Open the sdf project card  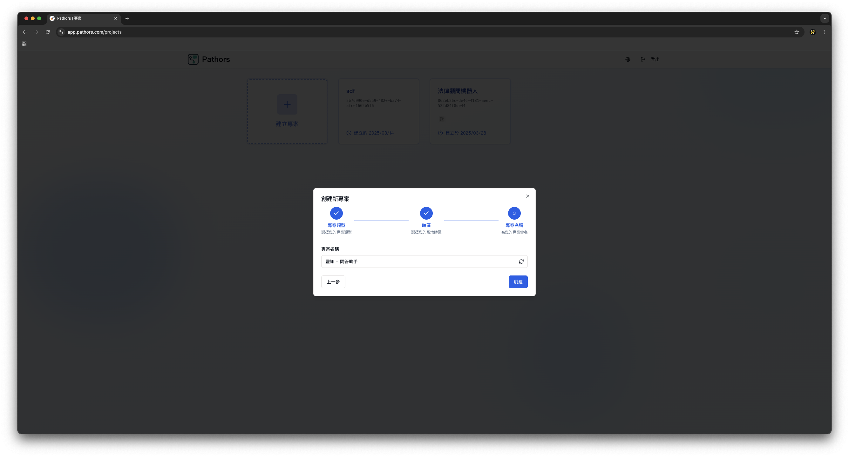pos(378,111)
